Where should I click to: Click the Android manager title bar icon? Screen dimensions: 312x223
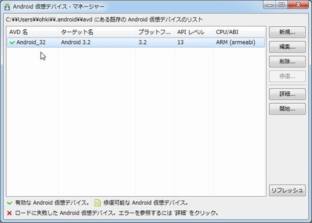click(x=7, y=7)
